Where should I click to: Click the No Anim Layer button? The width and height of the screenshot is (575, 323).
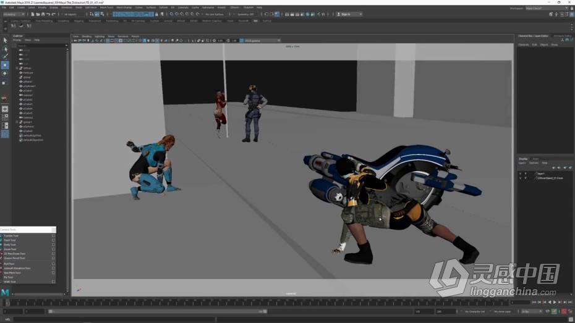[x=503, y=311]
